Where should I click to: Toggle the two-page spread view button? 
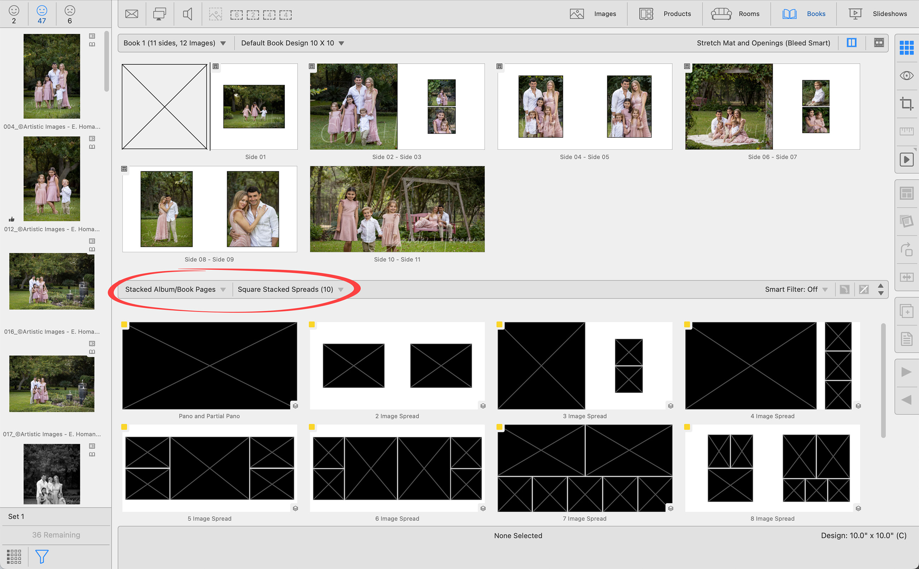(851, 43)
